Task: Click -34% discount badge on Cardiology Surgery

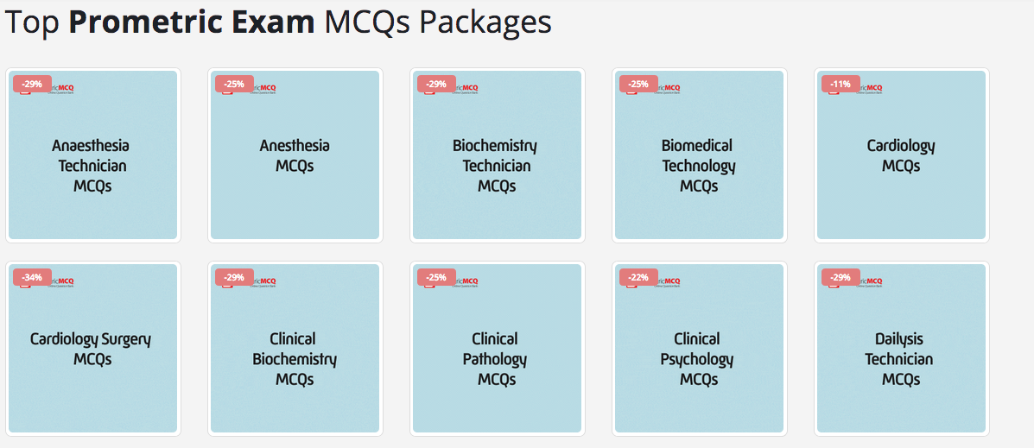Action: [x=32, y=277]
